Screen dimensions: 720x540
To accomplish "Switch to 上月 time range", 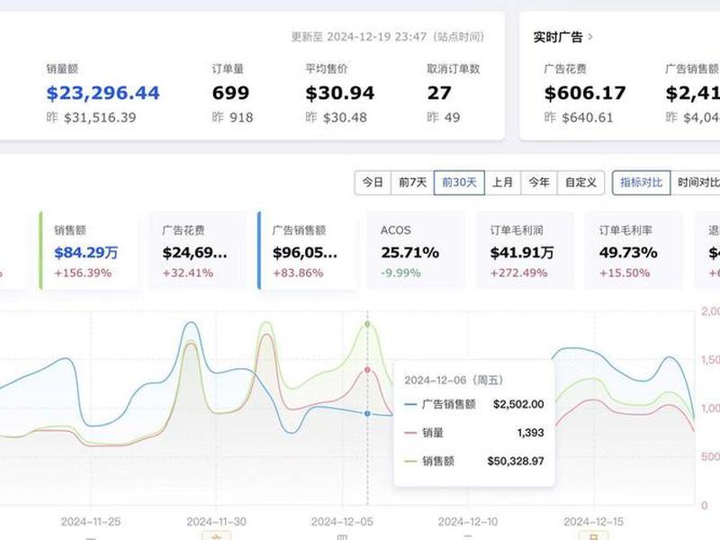I will pyautogui.click(x=502, y=183).
